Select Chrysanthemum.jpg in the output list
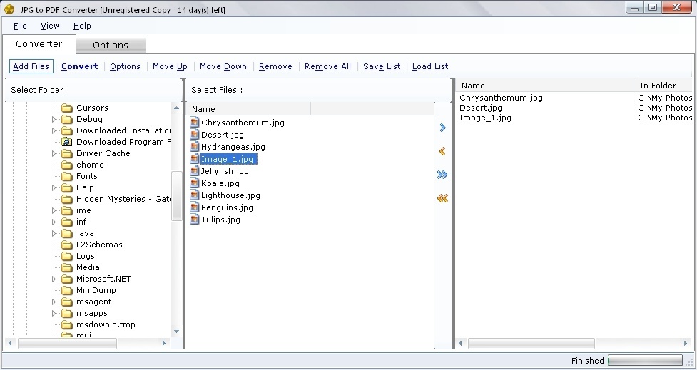The height and width of the screenshot is (370, 697). pyautogui.click(x=501, y=98)
